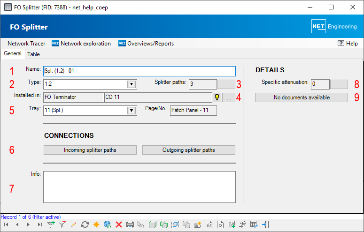Click the refresh arrows icon
364x232 pixels.
(x=85, y=225)
